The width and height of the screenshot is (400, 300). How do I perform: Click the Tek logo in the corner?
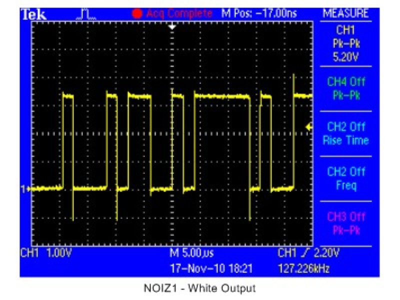pyautogui.click(x=33, y=14)
